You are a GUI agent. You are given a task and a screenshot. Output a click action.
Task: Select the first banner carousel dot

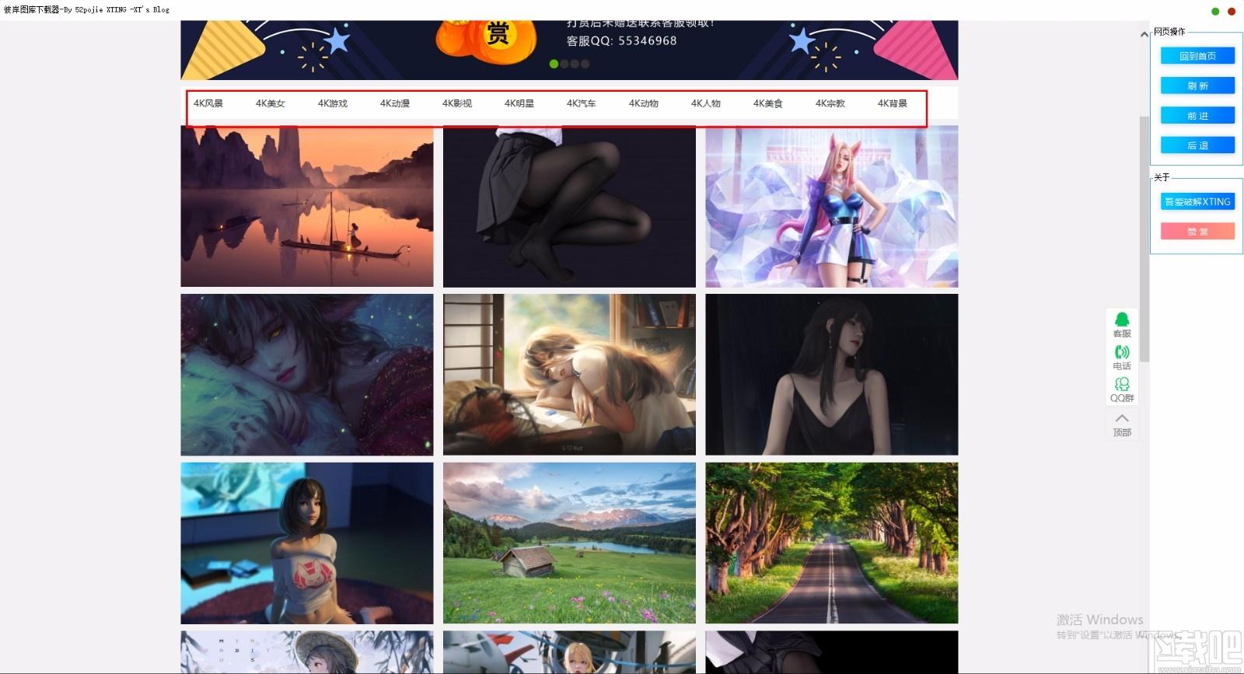click(554, 64)
